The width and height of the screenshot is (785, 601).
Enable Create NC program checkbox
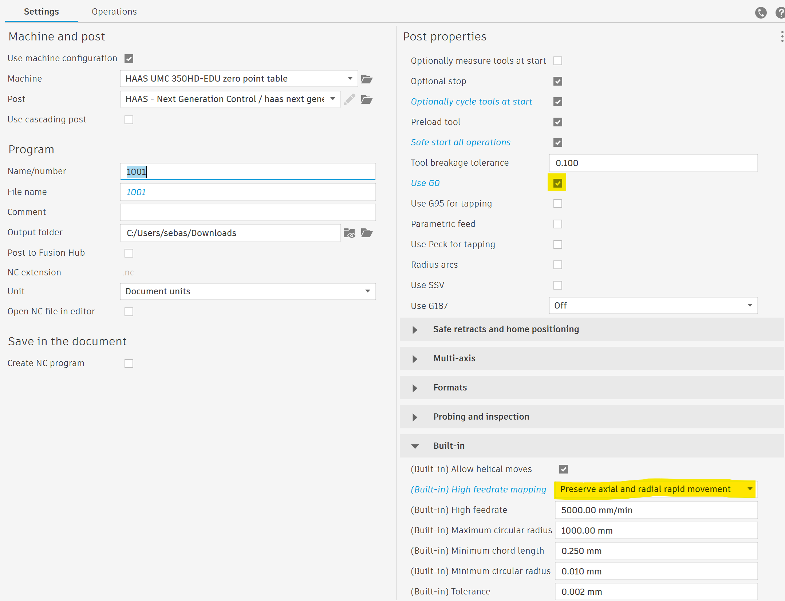tap(129, 364)
